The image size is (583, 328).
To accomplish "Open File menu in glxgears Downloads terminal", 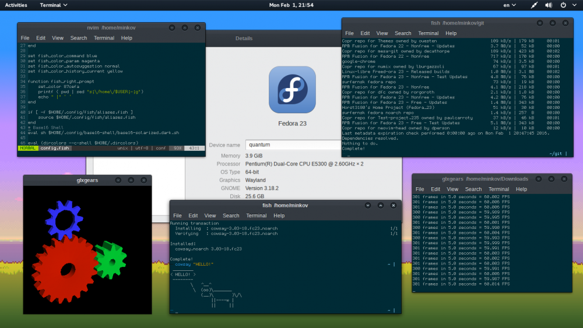I will pyautogui.click(x=420, y=189).
